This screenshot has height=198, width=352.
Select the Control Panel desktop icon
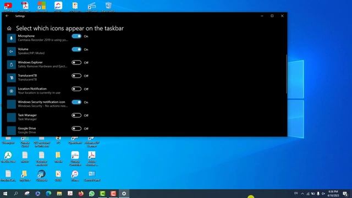(92, 176)
